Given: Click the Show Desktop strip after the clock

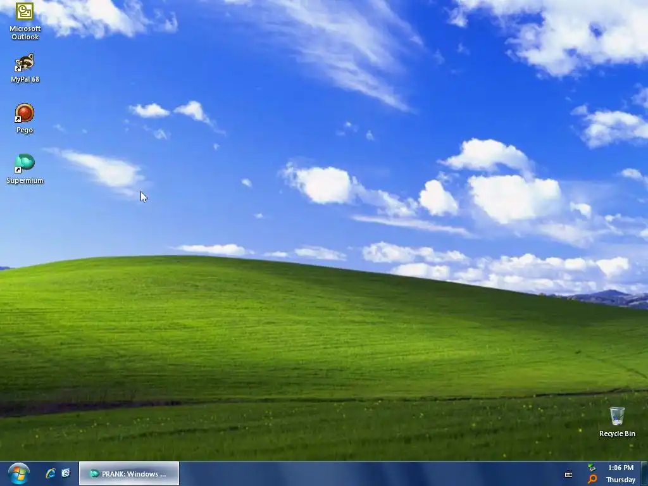Looking at the screenshot, I should [x=644, y=473].
